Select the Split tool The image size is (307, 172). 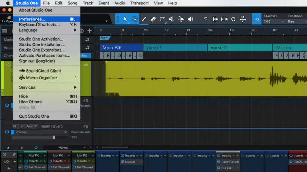click(144, 19)
